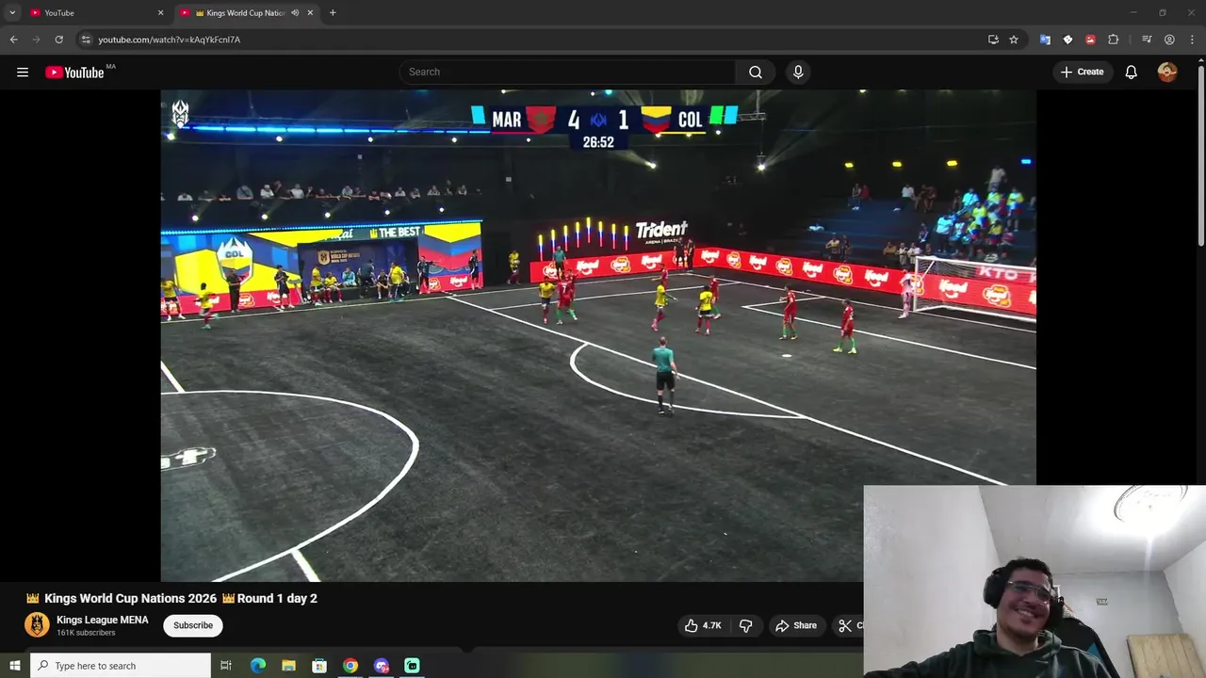
Task: Switch to Chrome on the taskbar
Action: tap(350, 666)
